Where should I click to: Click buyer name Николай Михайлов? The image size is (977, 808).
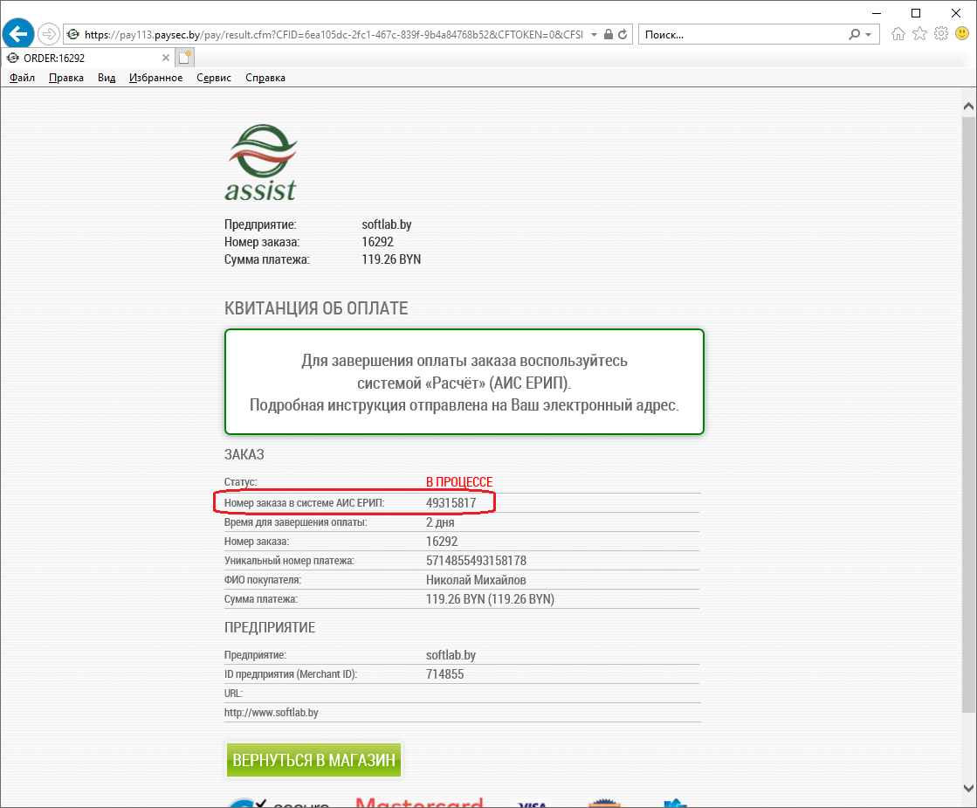(476, 580)
